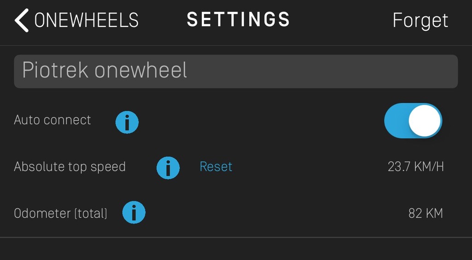Click the Absolute top speed label
This screenshot has height=260, width=472.
tap(70, 167)
